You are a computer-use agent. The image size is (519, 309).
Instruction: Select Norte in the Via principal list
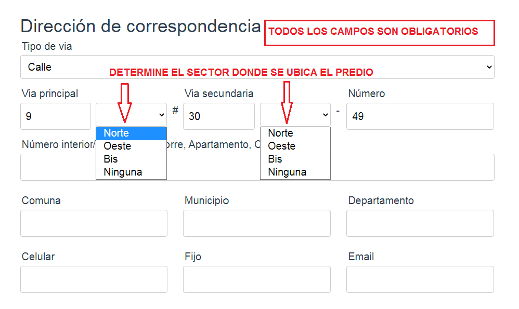click(x=131, y=133)
